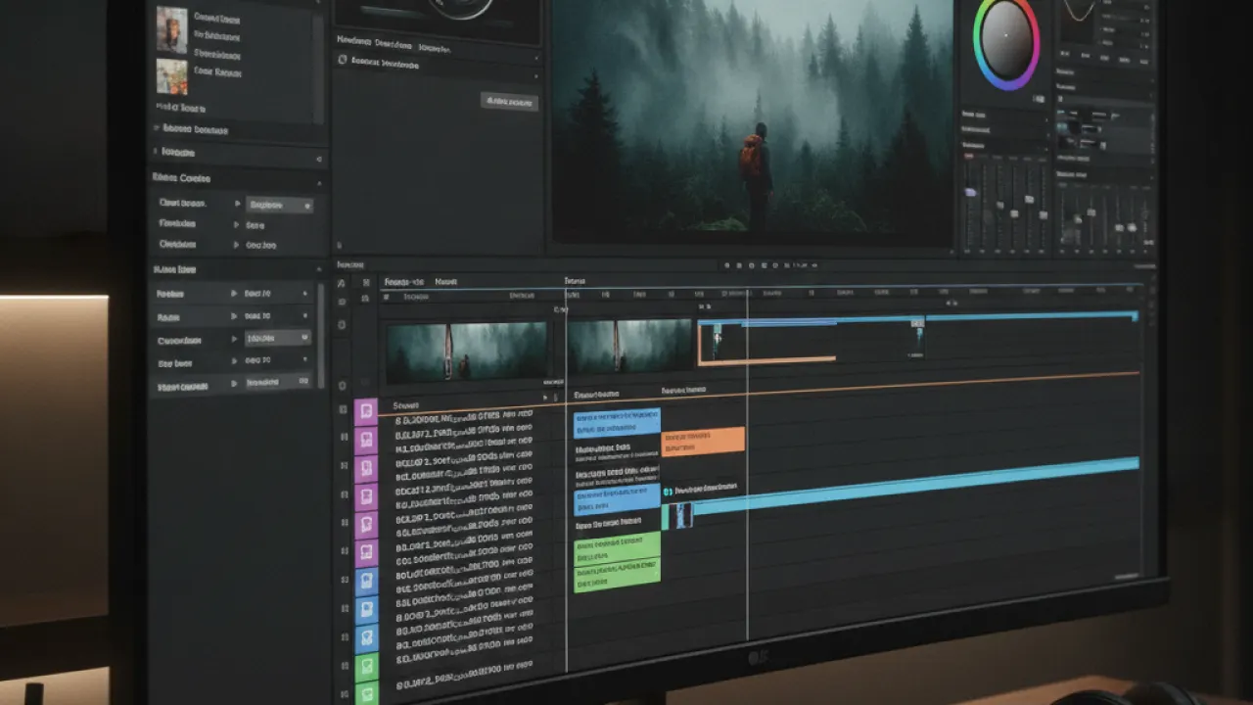Toggle the small control left of the upper green icon
Viewport: 1253px width, 705px height.
pos(345,667)
